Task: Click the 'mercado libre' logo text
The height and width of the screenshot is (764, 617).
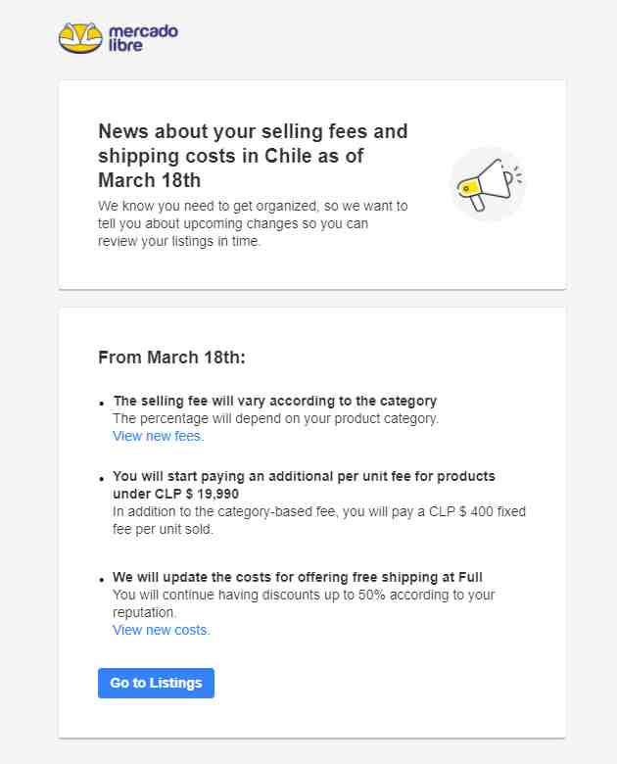Action: point(143,38)
